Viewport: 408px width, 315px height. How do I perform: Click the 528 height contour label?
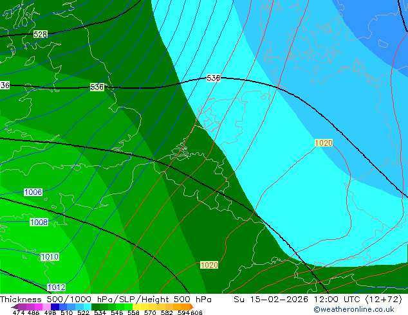point(41,34)
